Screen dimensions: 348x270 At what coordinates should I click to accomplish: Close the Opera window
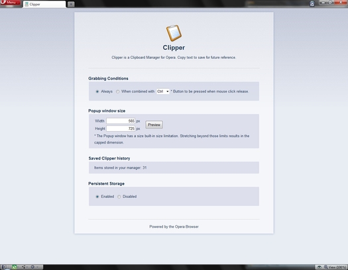(341, 3)
